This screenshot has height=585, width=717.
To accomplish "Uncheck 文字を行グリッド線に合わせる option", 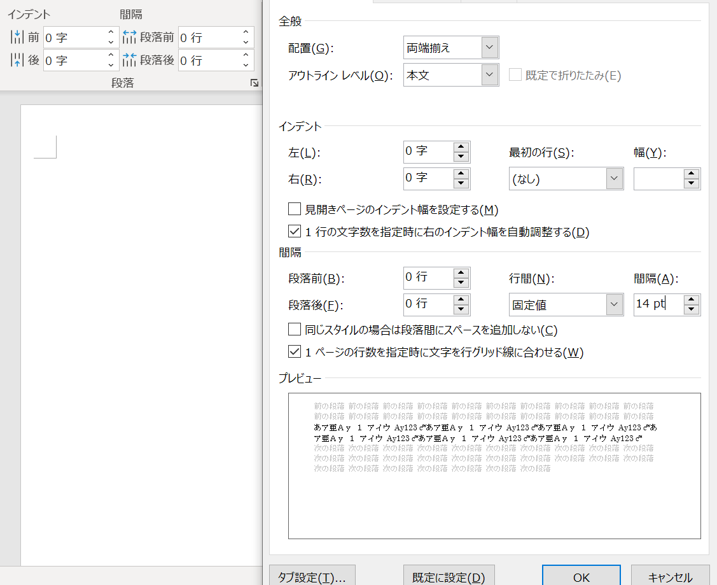I will pyautogui.click(x=294, y=351).
